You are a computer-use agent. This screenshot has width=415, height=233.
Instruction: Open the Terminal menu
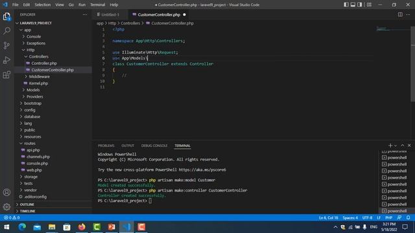[x=97, y=5]
